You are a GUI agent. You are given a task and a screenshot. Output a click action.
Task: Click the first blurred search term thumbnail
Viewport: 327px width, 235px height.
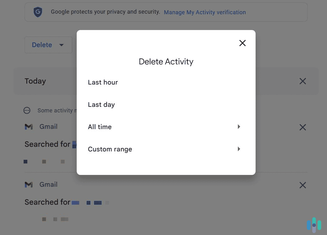tap(25, 161)
